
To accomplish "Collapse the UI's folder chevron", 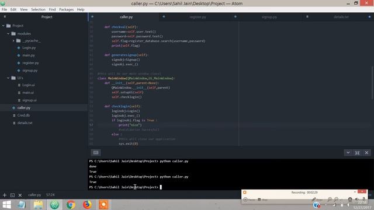I will click(x=8, y=78).
